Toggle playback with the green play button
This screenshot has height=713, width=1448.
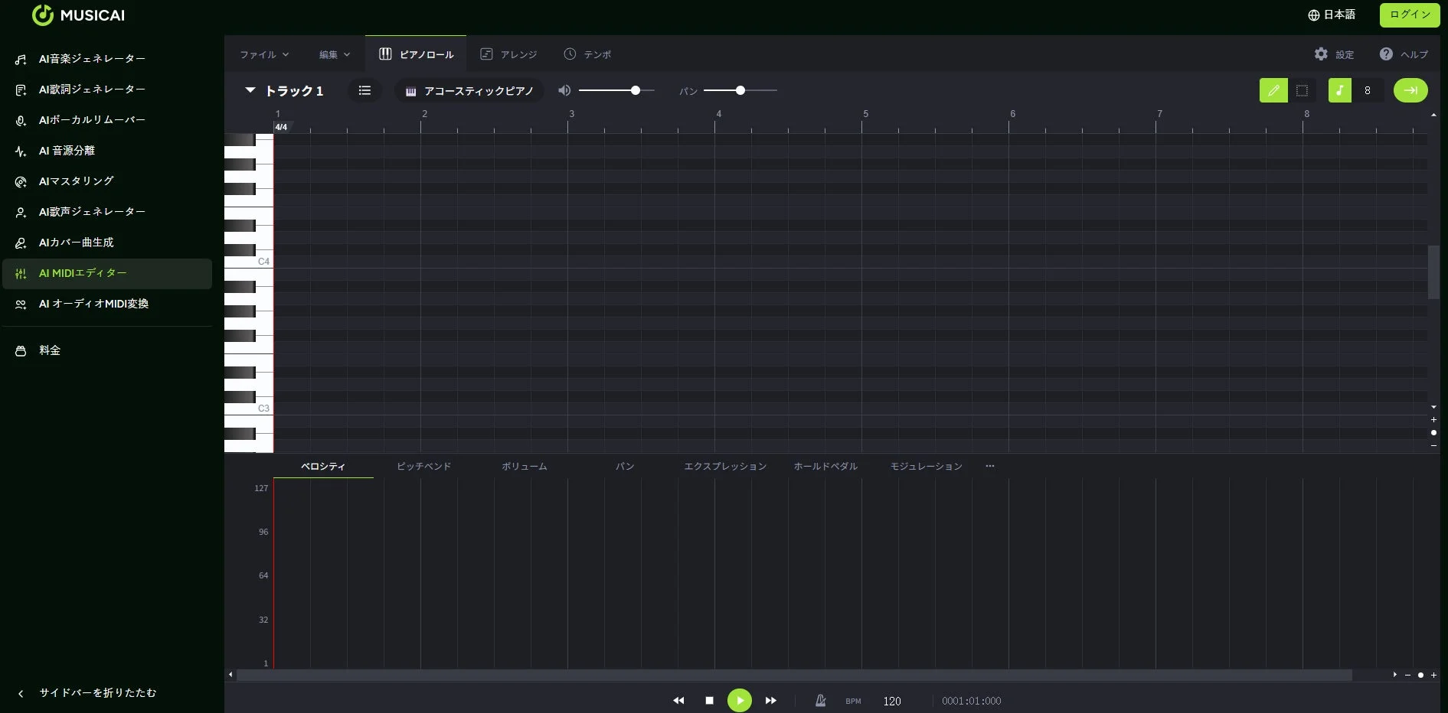coord(739,700)
